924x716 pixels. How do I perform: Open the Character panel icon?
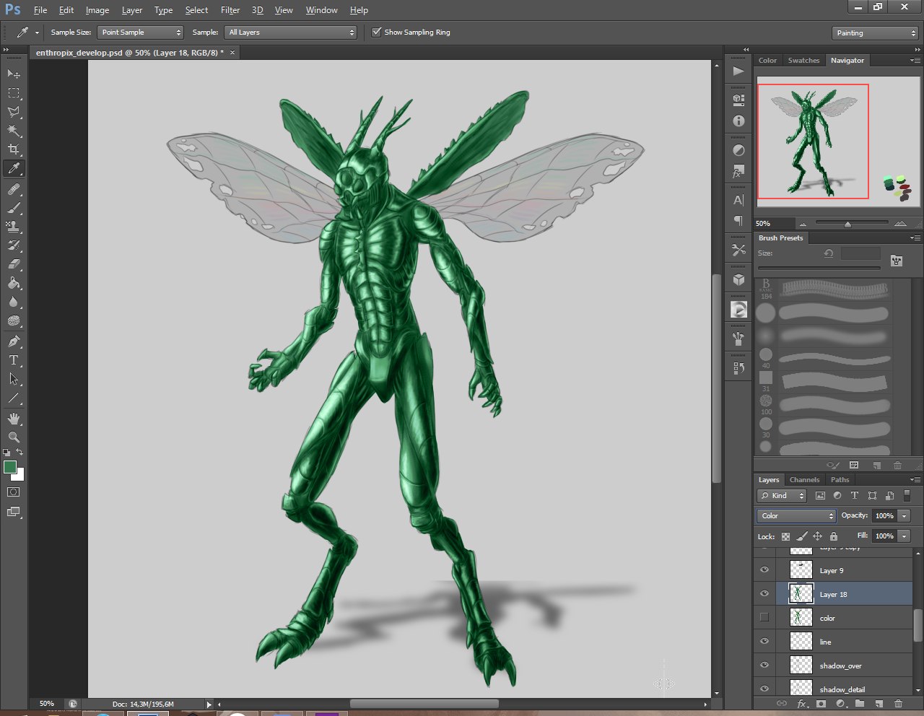point(738,200)
